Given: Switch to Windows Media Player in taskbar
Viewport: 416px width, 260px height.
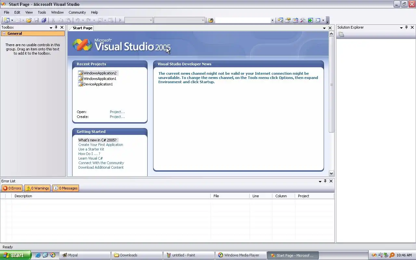Looking at the screenshot, I should click(241, 255).
